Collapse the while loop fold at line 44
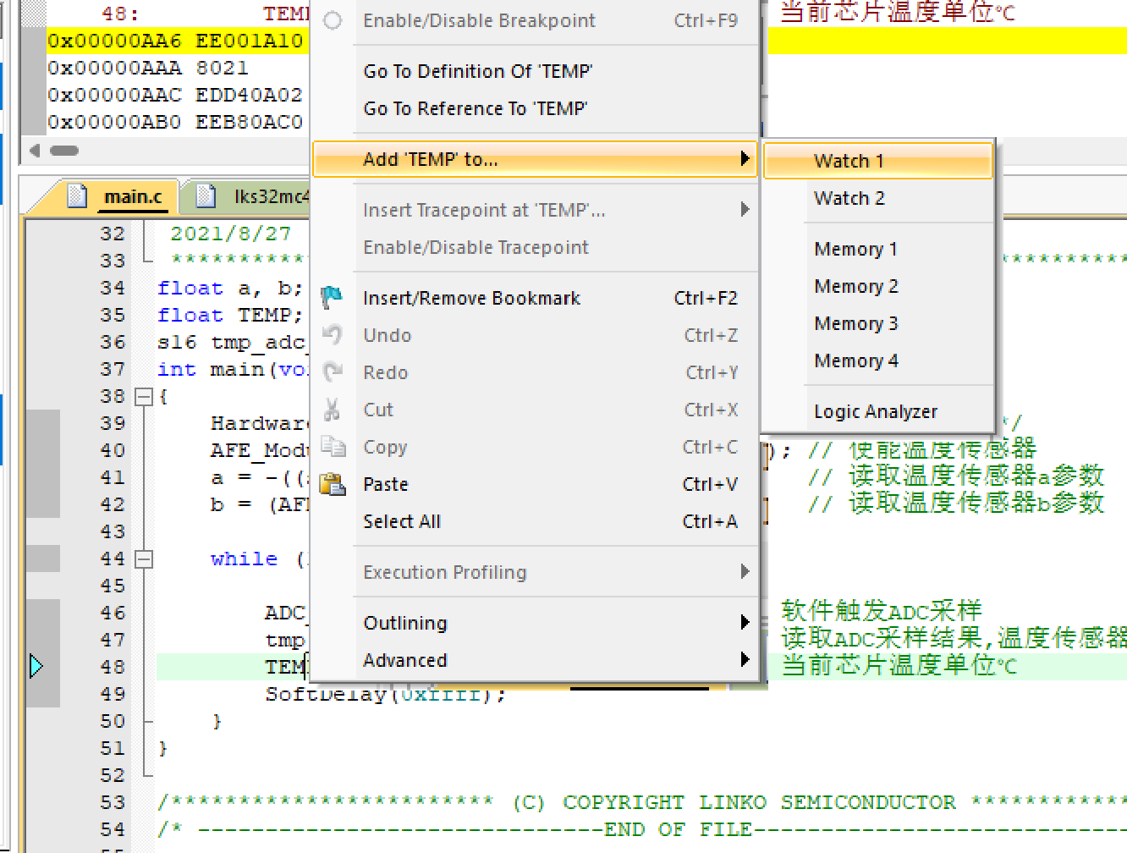 144,559
